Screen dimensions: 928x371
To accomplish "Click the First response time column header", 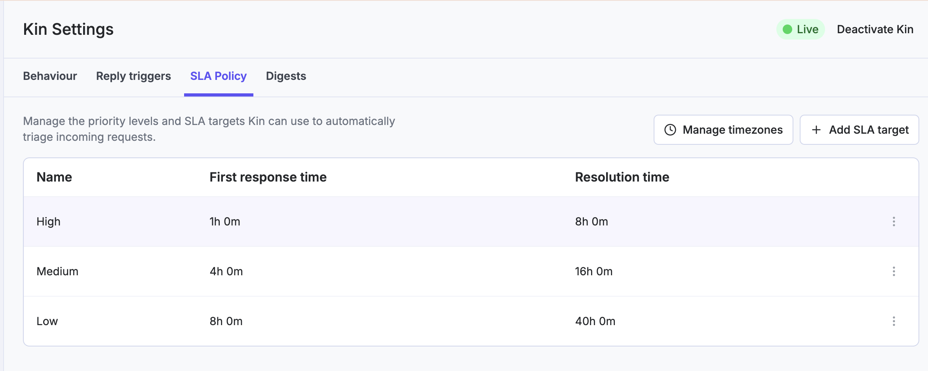I will 268,177.
